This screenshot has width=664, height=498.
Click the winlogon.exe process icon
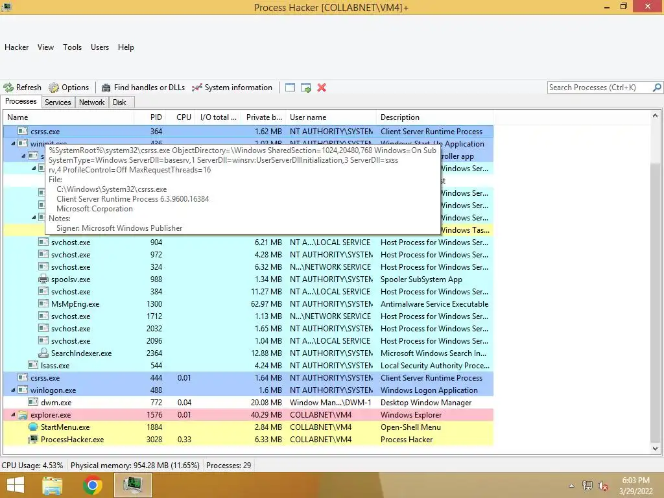tap(23, 390)
